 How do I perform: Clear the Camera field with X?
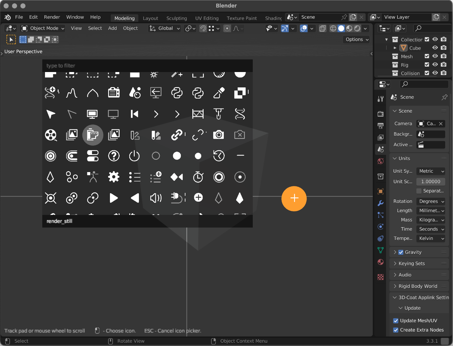[441, 124]
